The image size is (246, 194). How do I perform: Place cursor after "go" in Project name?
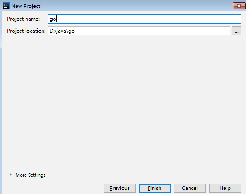tap(56, 19)
